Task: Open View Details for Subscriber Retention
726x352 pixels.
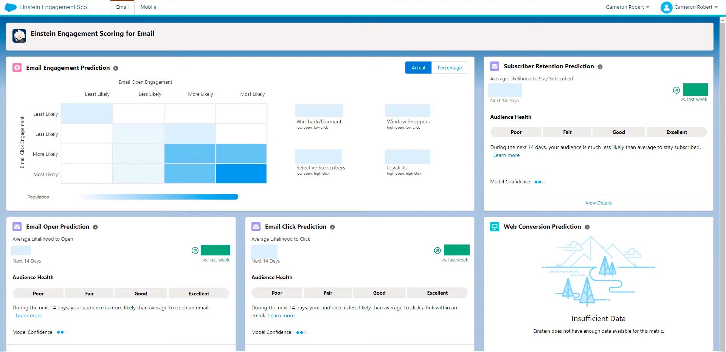Action: tap(599, 203)
